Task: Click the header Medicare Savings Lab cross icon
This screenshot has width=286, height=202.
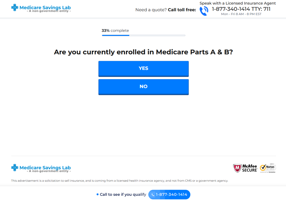Action: [15, 8]
